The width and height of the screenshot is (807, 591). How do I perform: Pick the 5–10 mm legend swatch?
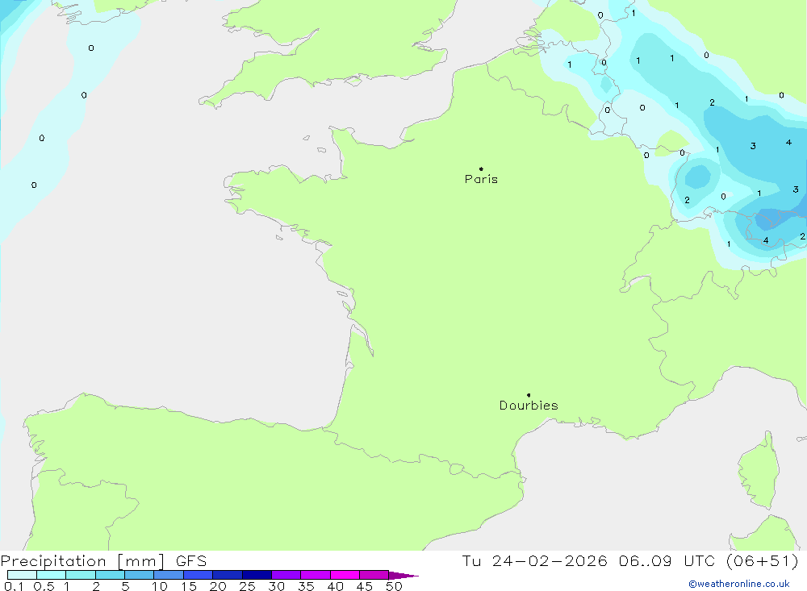point(140,575)
